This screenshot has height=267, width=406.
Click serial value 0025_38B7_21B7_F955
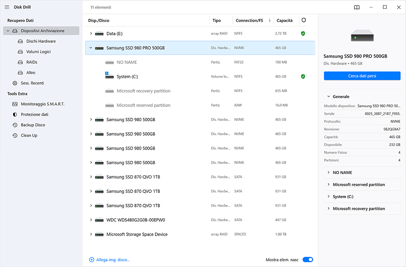pyautogui.click(x=382, y=113)
